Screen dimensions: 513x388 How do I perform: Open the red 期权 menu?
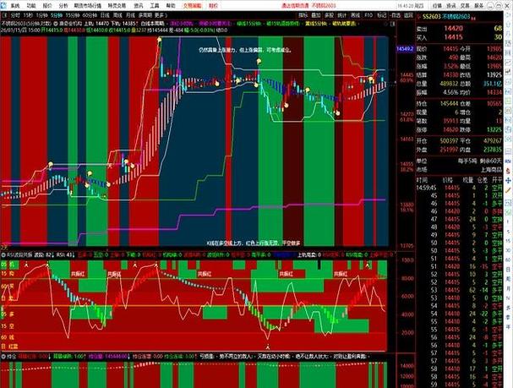pyautogui.click(x=213, y=6)
